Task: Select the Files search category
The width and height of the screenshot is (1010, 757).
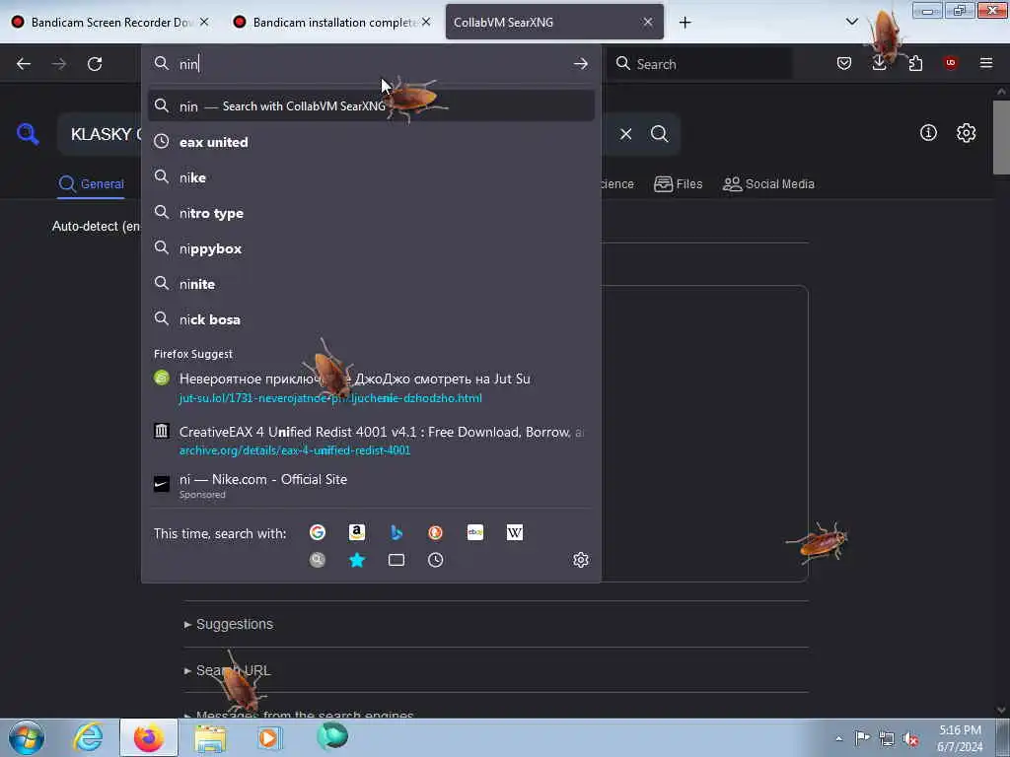Action: pyautogui.click(x=678, y=184)
